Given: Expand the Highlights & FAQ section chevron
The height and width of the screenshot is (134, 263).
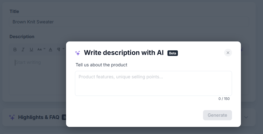Looking at the screenshot, I should [x=246, y=117].
